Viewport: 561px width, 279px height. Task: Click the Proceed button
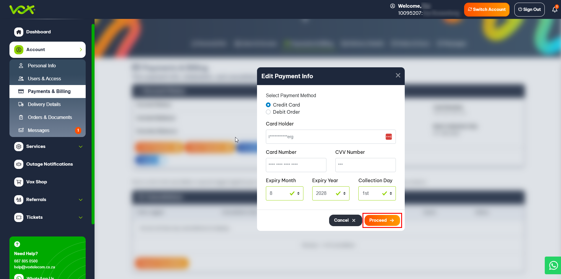coord(382,220)
